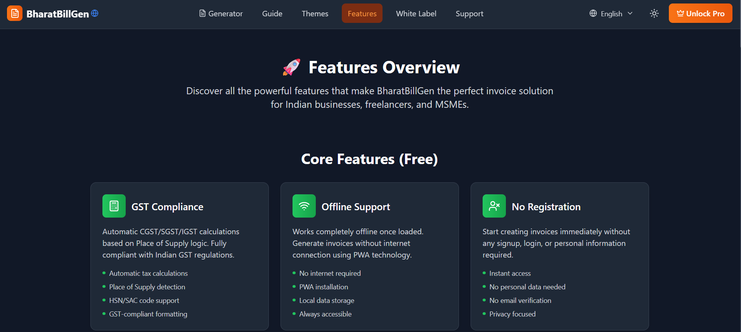The width and height of the screenshot is (741, 332).
Task: Open the White Label page
Action: [416, 14]
